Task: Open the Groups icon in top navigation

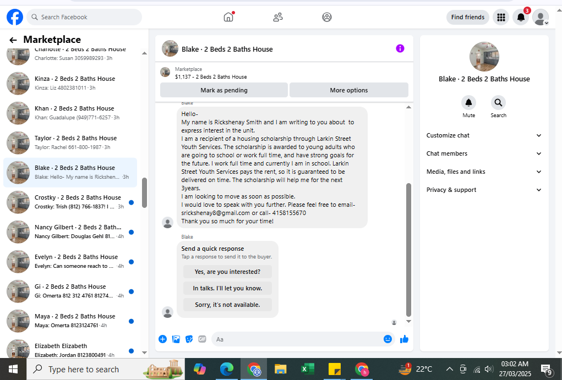Action: click(327, 17)
